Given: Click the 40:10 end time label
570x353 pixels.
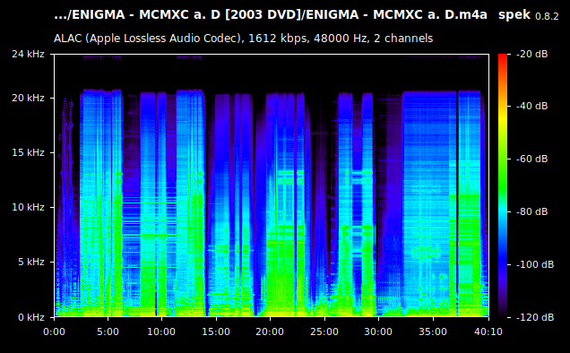Looking at the screenshot, I should coord(488,331).
